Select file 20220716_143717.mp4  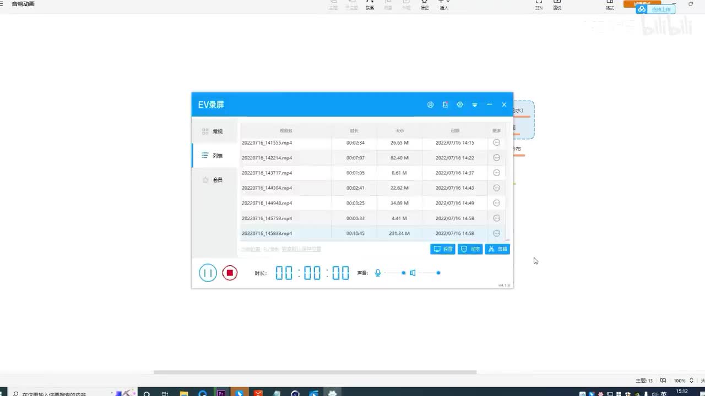[267, 173]
